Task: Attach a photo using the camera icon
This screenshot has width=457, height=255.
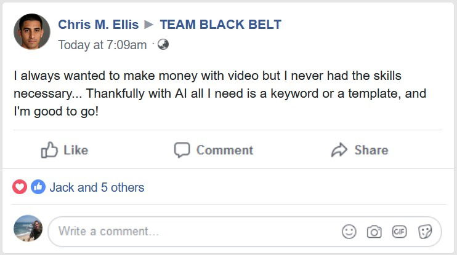Action: pos(374,232)
